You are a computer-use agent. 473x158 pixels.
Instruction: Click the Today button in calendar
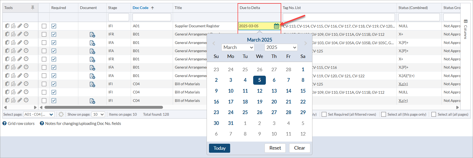tap(220, 148)
